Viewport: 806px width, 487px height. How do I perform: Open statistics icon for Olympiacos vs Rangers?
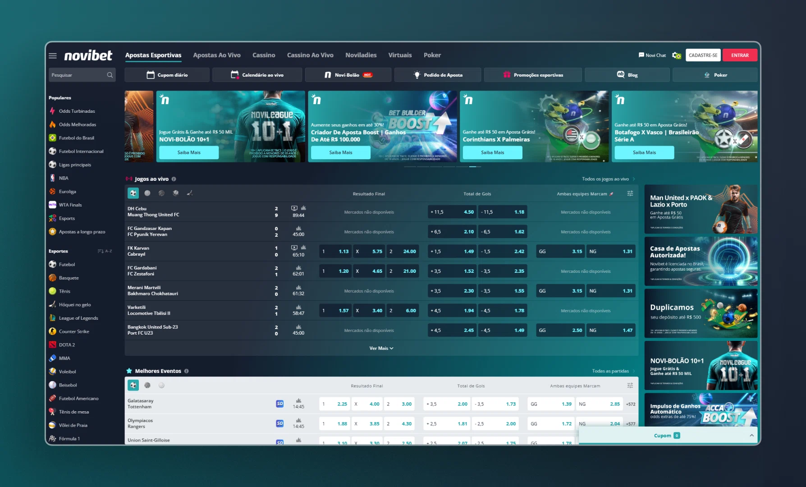tap(298, 420)
